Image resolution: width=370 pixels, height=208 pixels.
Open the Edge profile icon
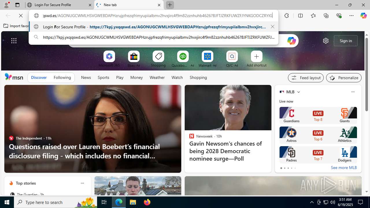pos(6,5)
